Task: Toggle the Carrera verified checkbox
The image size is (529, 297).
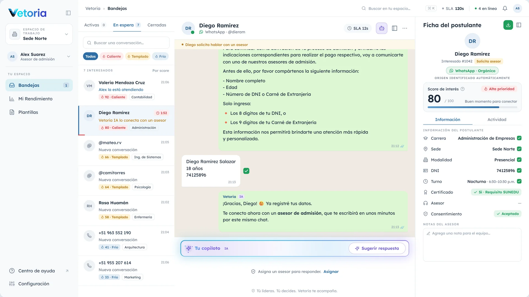Action: coord(519,138)
